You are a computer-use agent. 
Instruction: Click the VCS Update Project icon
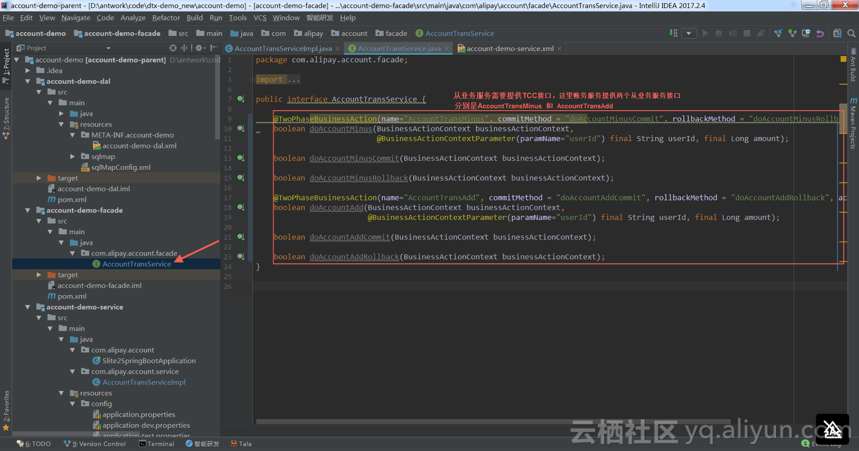(x=778, y=33)
